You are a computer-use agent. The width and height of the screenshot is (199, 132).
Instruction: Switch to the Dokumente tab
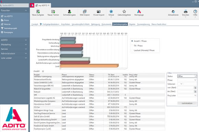[x=106, y=24]
